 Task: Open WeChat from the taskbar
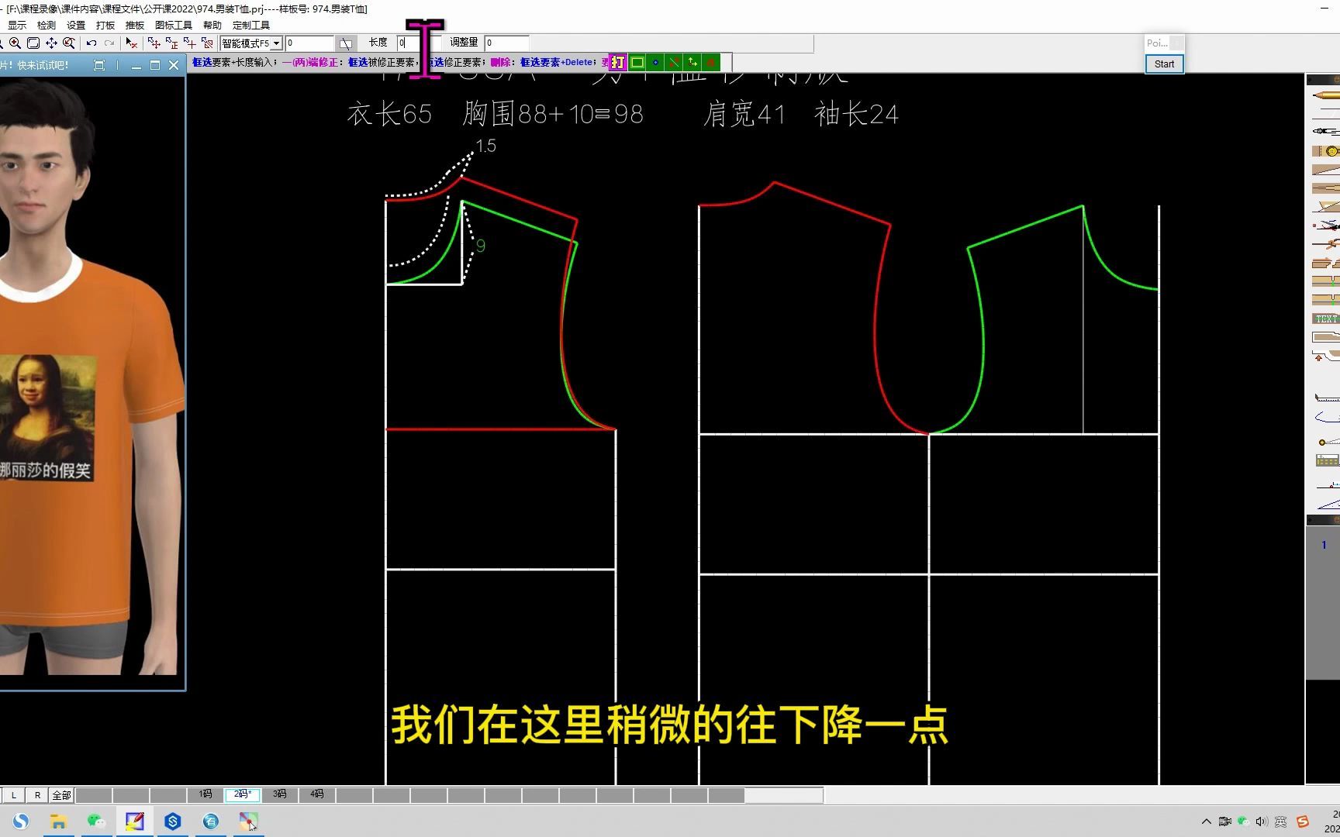pos(96,821)
